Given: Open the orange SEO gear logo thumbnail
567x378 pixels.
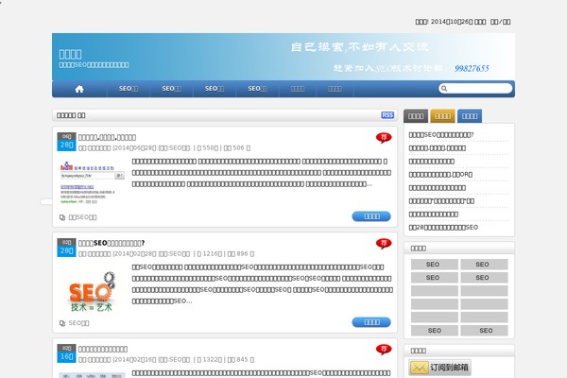Looking at the screenshot, I should tap(92, 292).
